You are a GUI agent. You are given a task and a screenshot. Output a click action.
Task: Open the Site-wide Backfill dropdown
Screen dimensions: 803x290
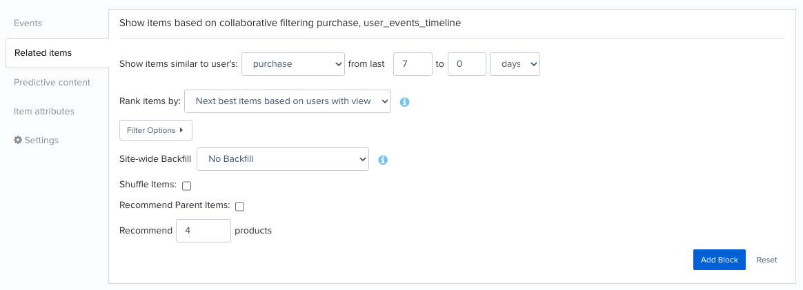click(283, 159)
